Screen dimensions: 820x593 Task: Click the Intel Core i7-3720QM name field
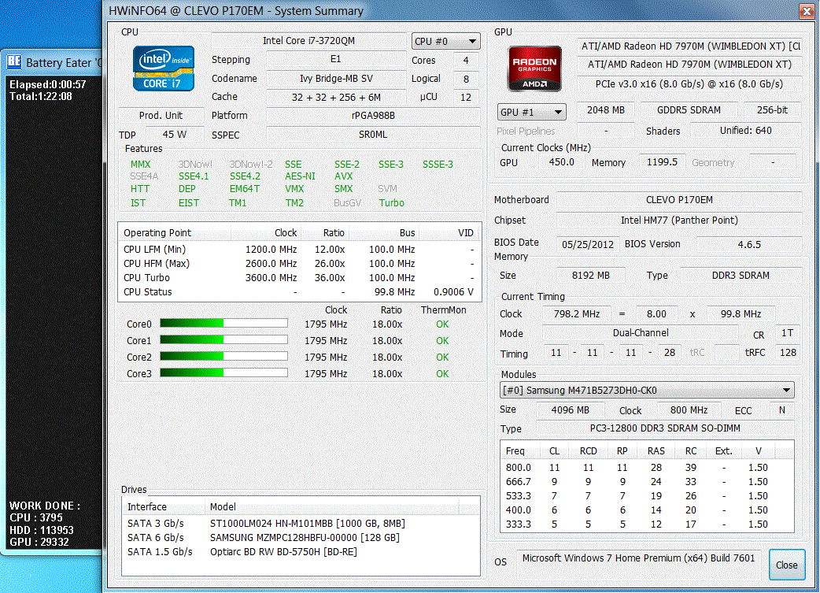click(308, 40)
